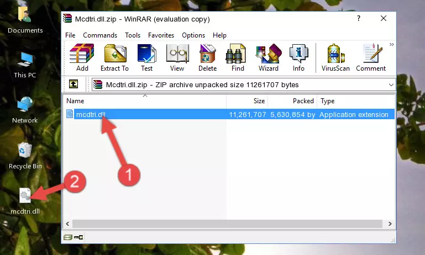Launch the Wizard tool

269,57
